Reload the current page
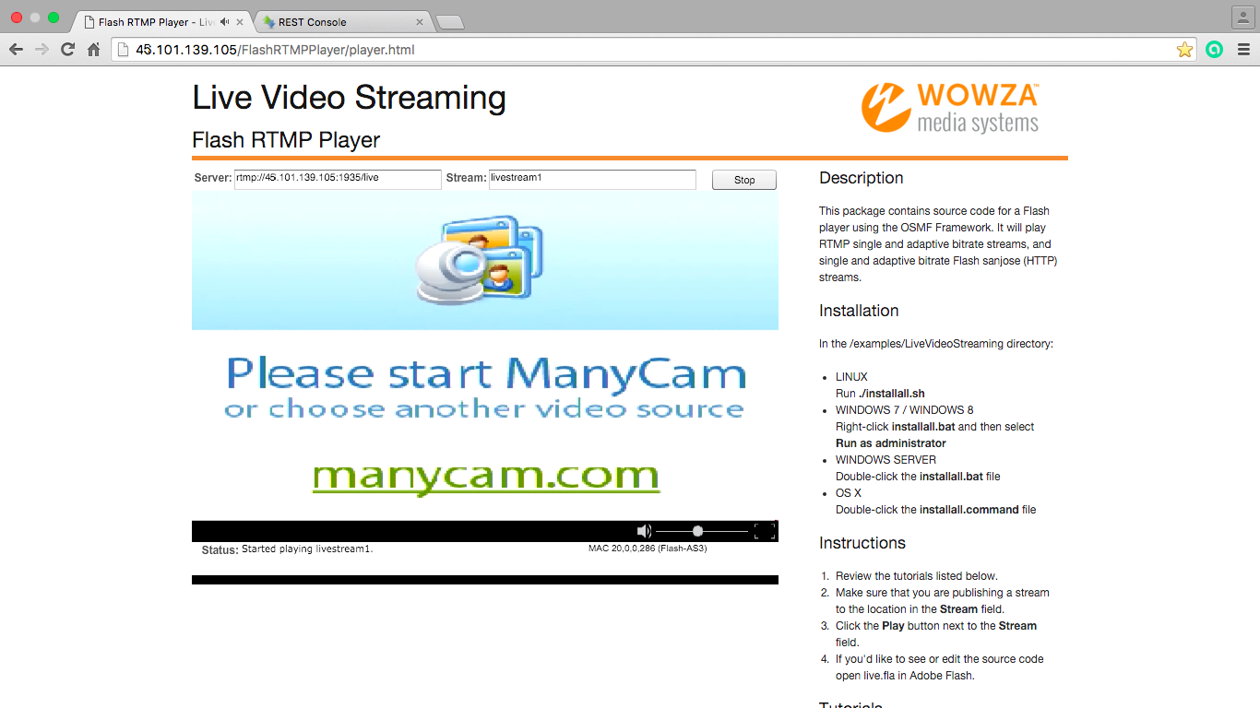This screenshot has width=1260, height=708. 67,50
